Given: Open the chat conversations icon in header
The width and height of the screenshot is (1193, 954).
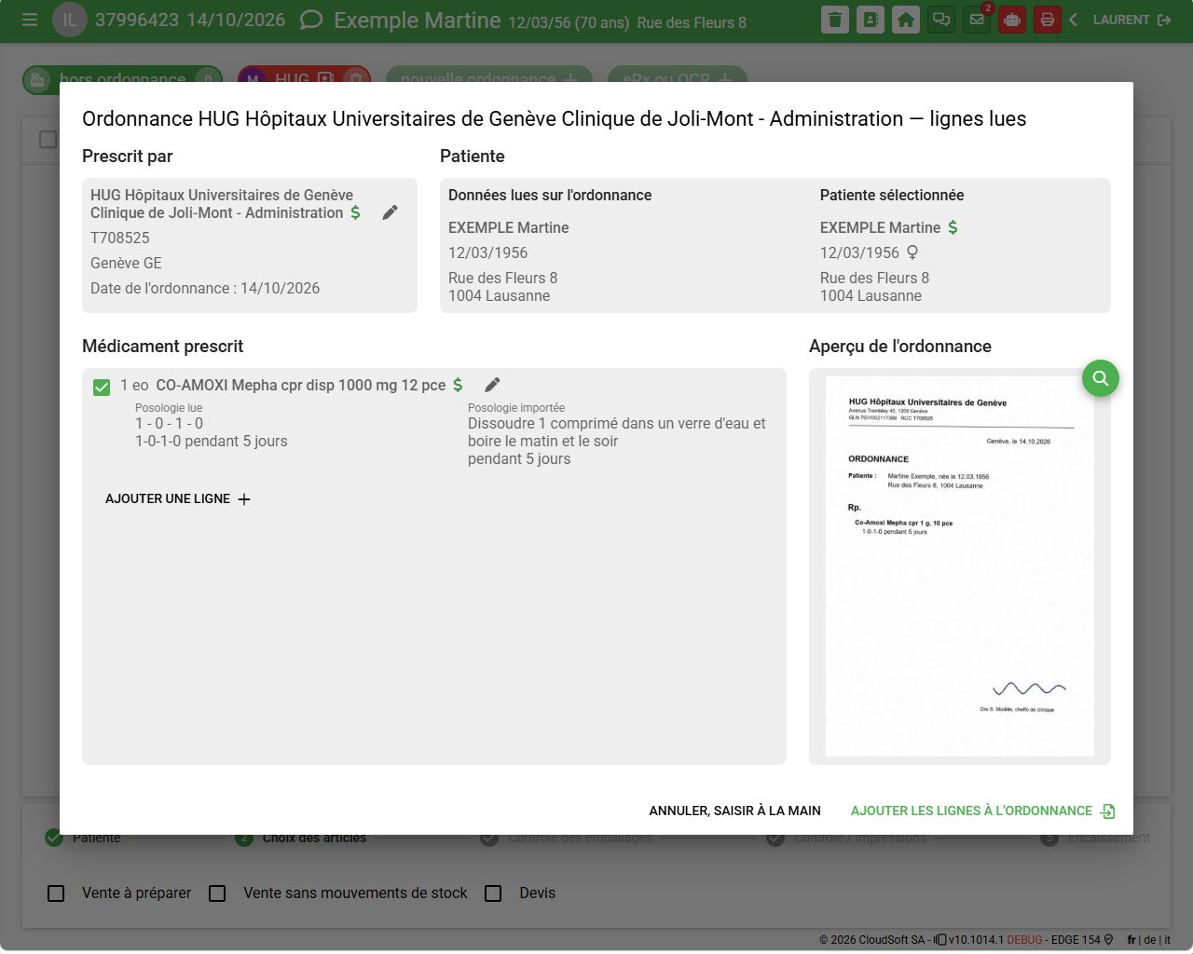Looking at the screenshot, I should pyautogui.click(x=941, y=20).
